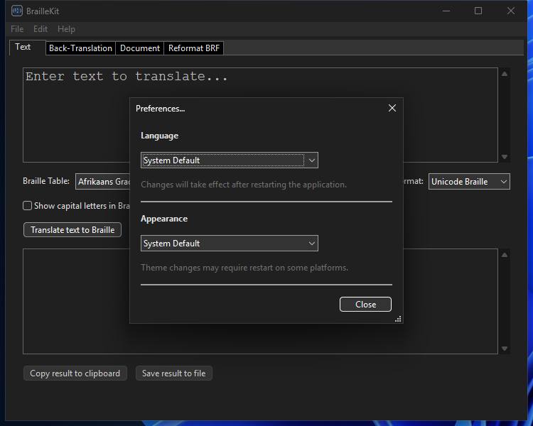This screenshot has width=533, height=426.
Task: Maximize the BrailleKit window
Action: coord(478,11)
